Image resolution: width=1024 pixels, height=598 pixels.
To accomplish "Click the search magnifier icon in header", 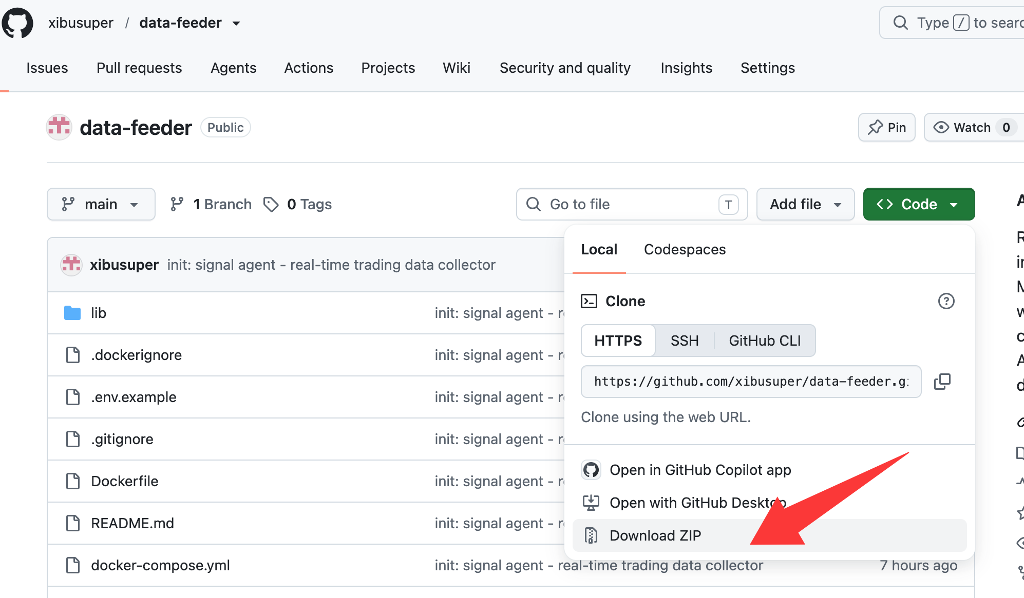I will click(x=900, y=23).
